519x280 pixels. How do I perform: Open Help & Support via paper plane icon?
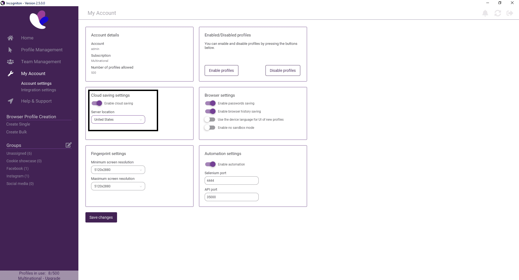click(10, 101)
